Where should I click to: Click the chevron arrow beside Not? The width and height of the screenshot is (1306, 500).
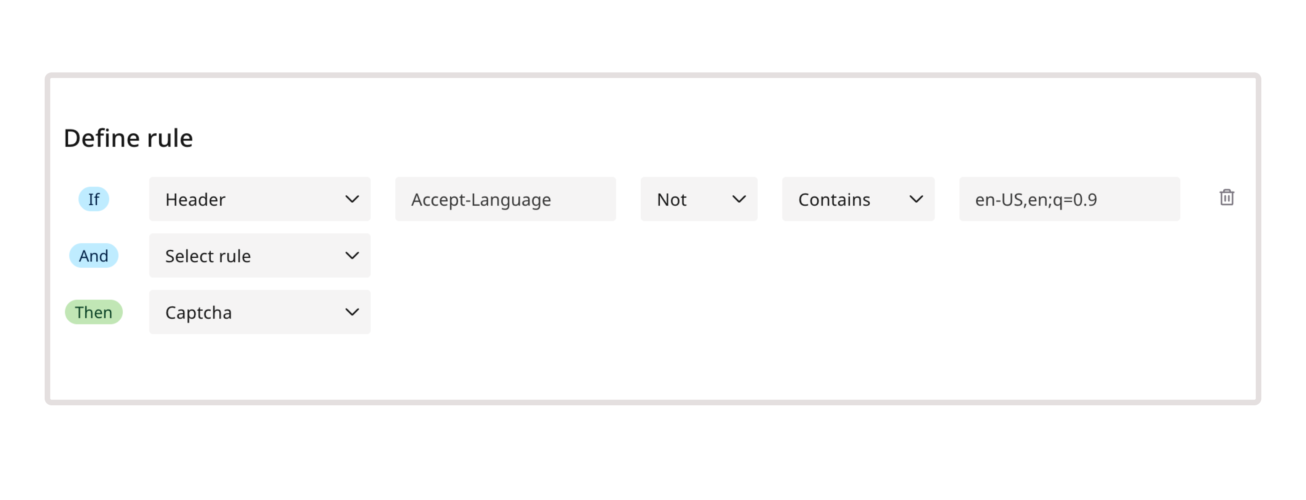pos(739,200)
